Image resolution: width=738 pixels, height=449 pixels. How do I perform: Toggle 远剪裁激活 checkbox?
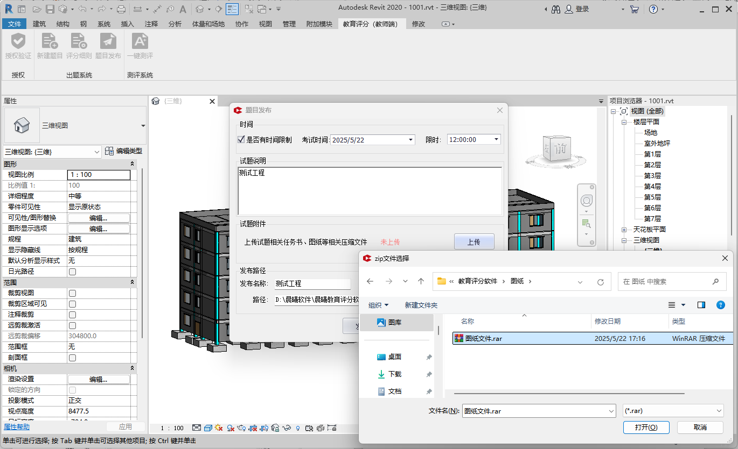tap(72, 325)
